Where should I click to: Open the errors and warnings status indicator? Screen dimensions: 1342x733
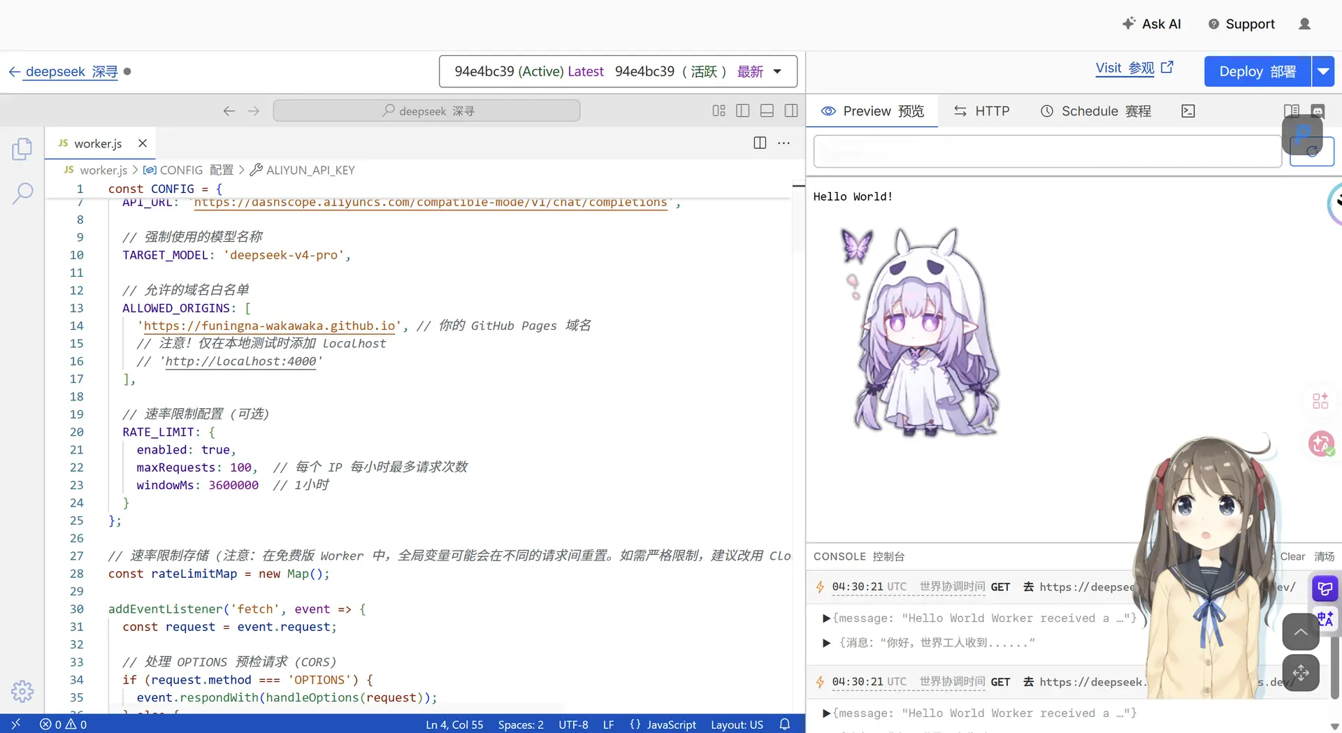pos(64,724)
